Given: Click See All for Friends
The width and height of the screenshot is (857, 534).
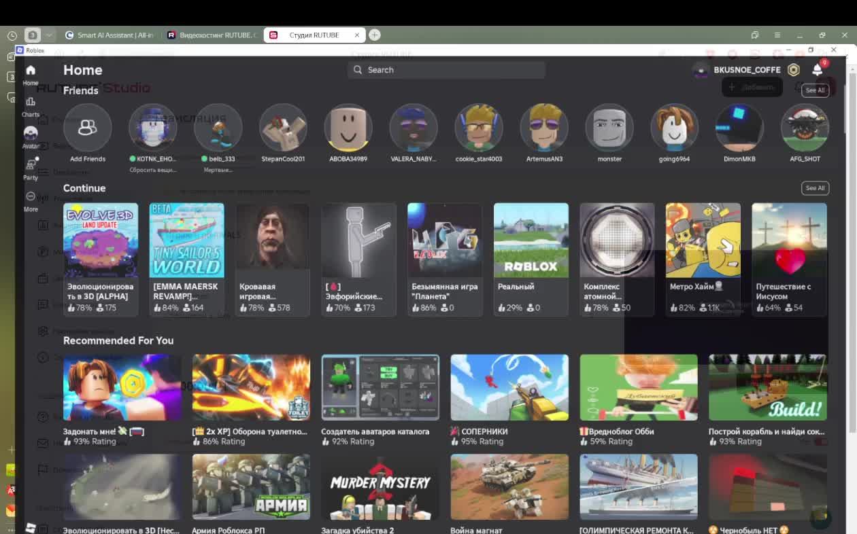Looking at the screenshot, I should [815, 90].
